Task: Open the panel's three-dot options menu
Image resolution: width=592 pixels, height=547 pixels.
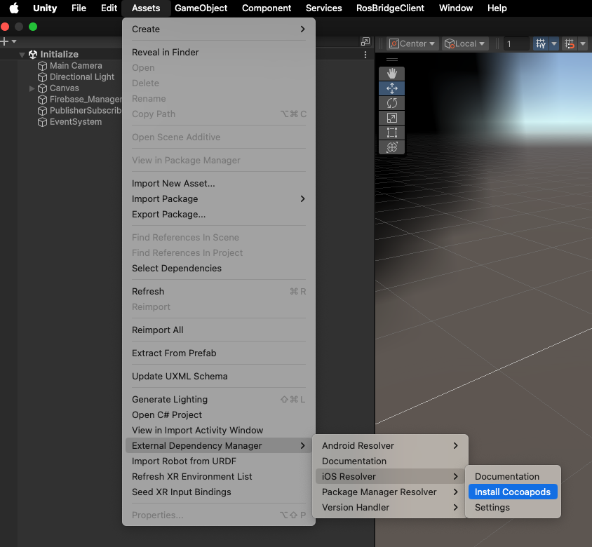Action: point(365,55)
